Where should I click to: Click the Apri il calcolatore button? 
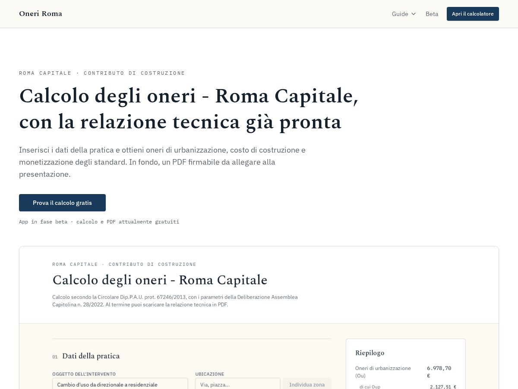[473, 14]
